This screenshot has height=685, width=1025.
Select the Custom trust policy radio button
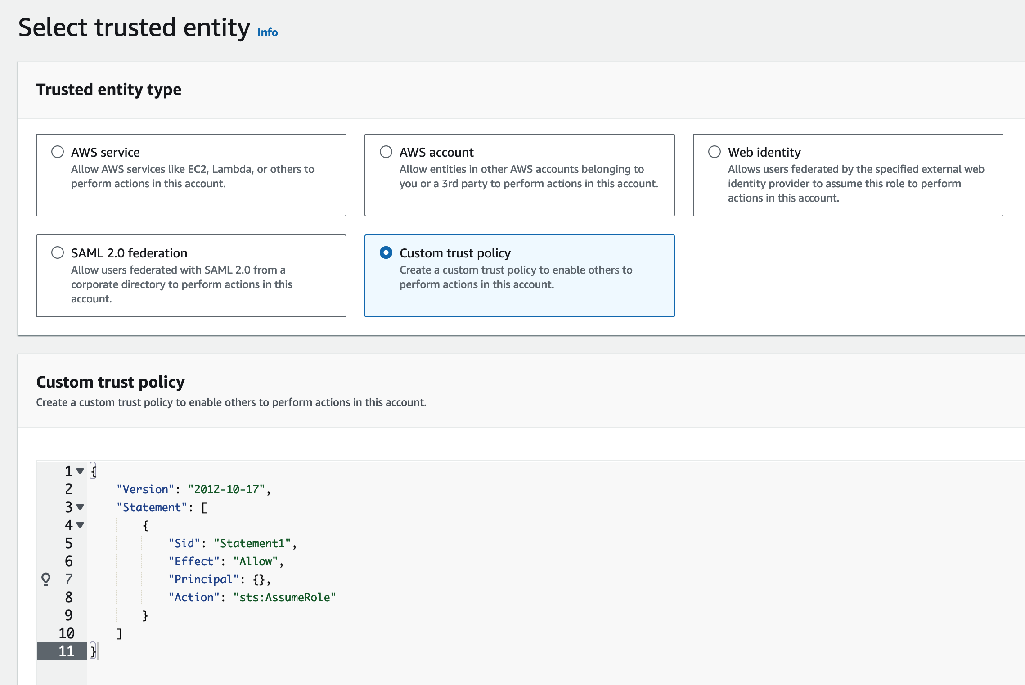pos(386,252)
